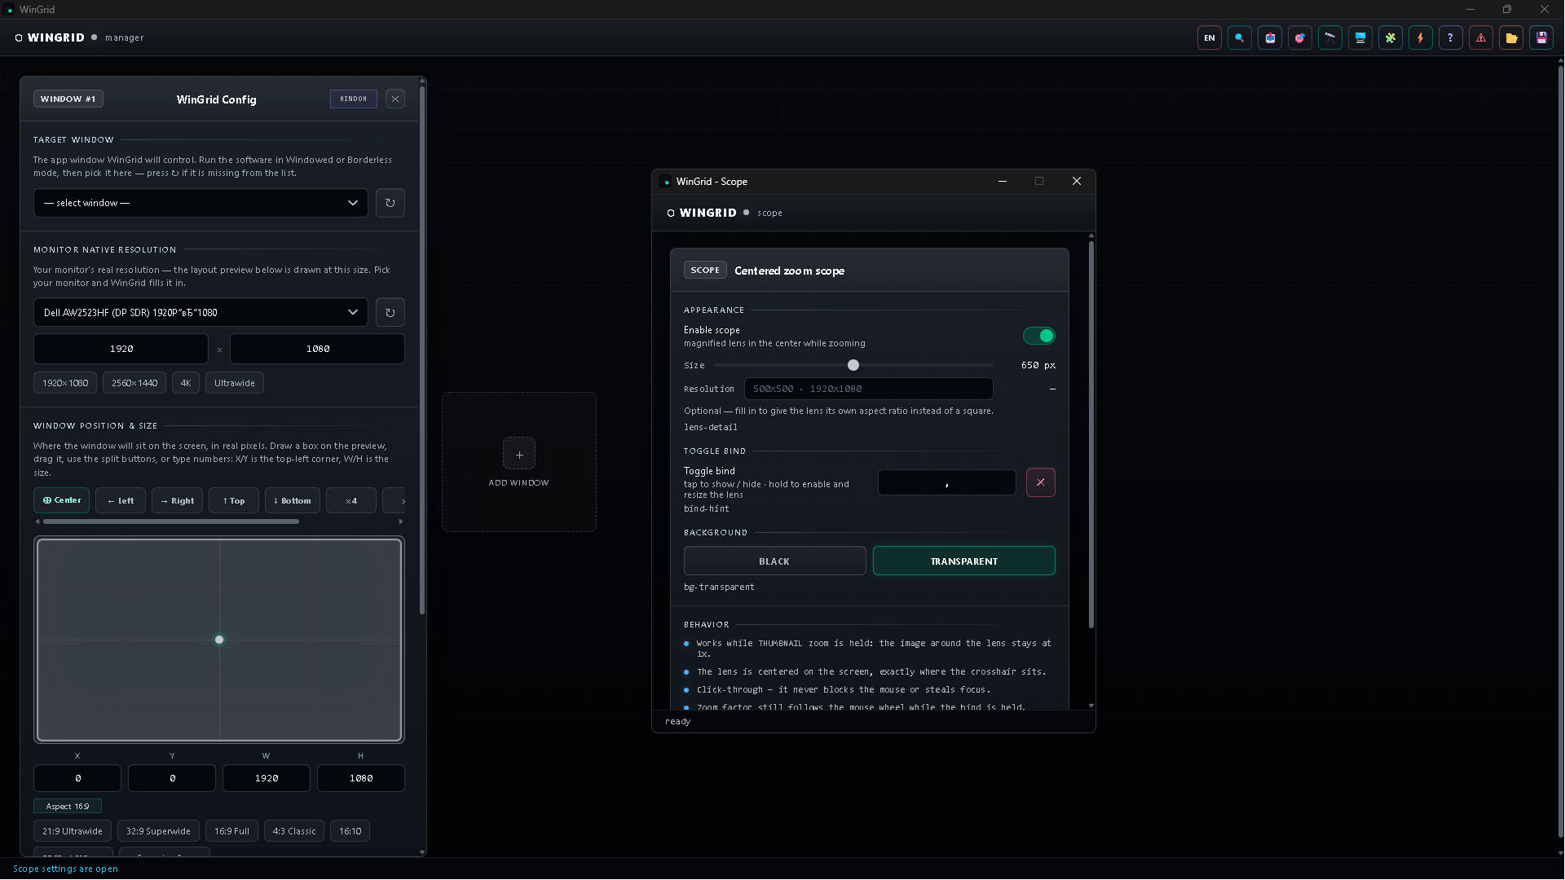Snap window to Right split
The height and width of the screenshot is (880, 1565).
coord(177,500)
